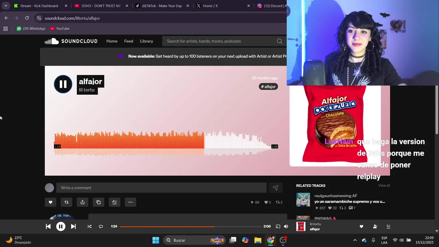Send the comment with the paper plane icon

click(275, 188)
